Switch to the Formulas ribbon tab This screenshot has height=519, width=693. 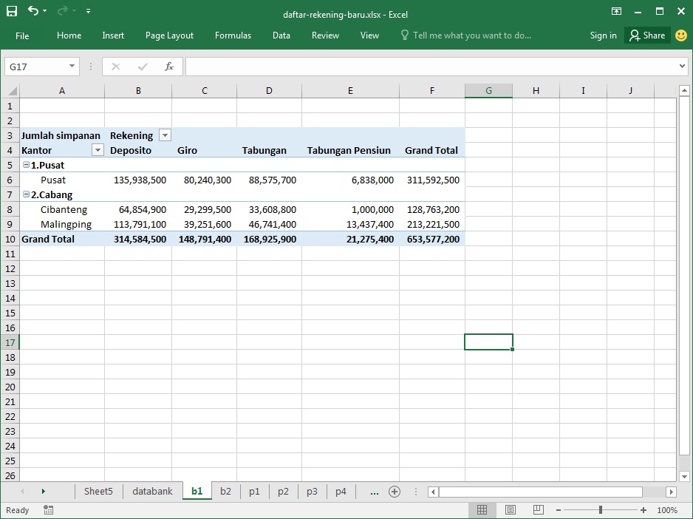[x=233, y=35]
